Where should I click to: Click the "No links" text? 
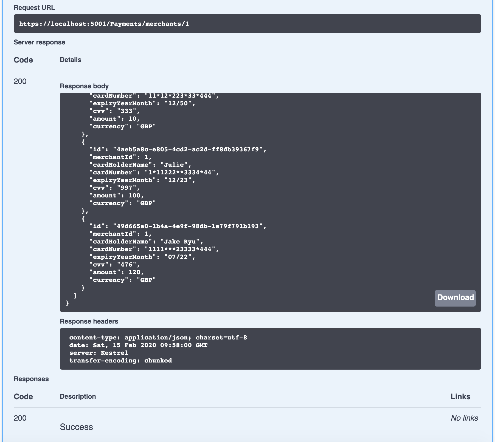pyautogui.click(x=464, y=418)
